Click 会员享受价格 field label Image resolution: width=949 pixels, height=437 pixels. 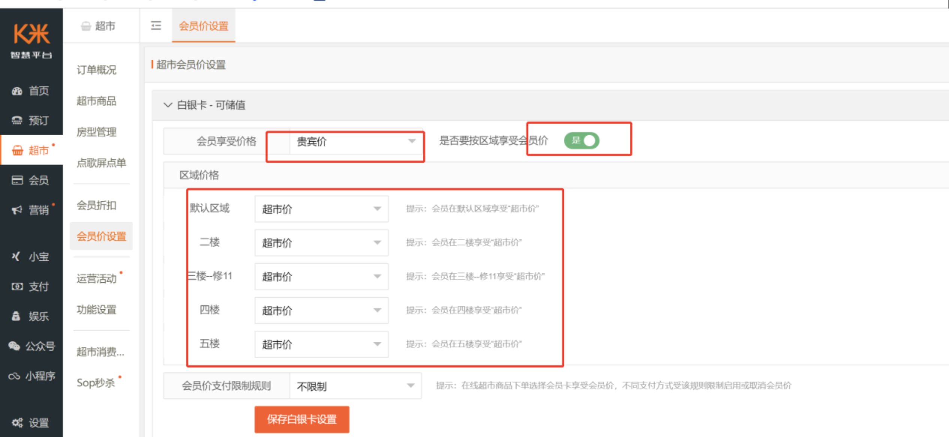tap(227, 141)
